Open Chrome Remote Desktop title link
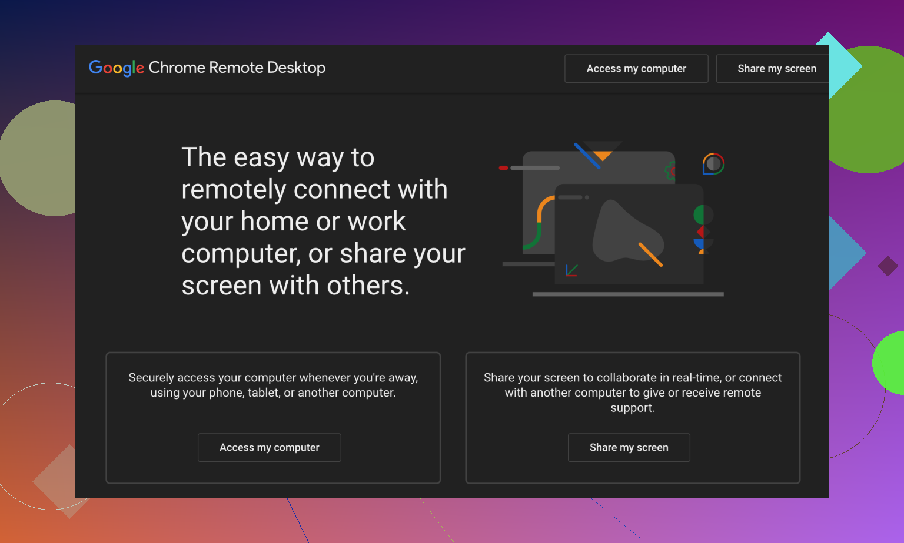The height and width of the screenshot is (543, 904). (x=237, y=68)
